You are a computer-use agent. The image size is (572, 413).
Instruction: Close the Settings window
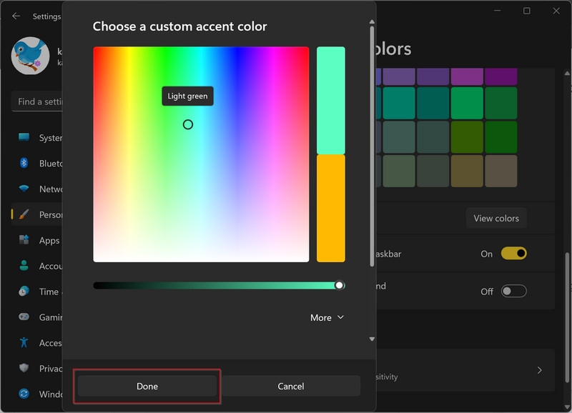tap(556, 11)
